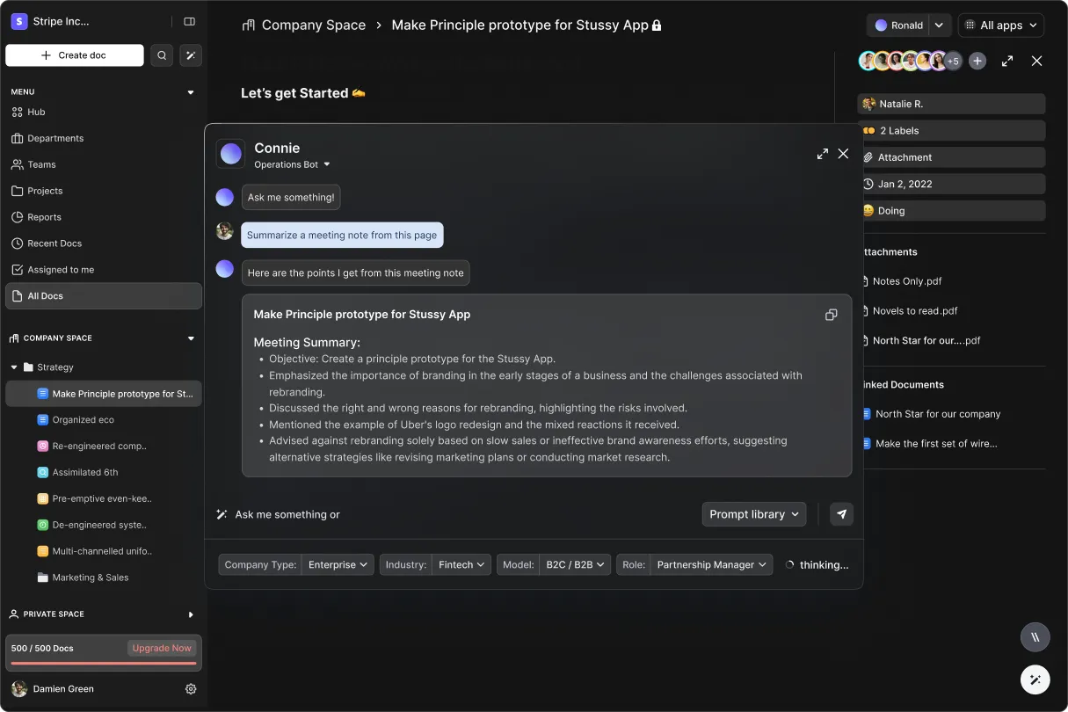Collapse the Strategy folder
The image size is (1068, 712).
(x=14, y=367)
